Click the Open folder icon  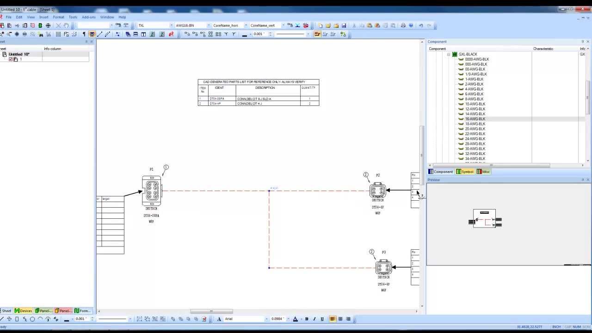coord(328,25)
